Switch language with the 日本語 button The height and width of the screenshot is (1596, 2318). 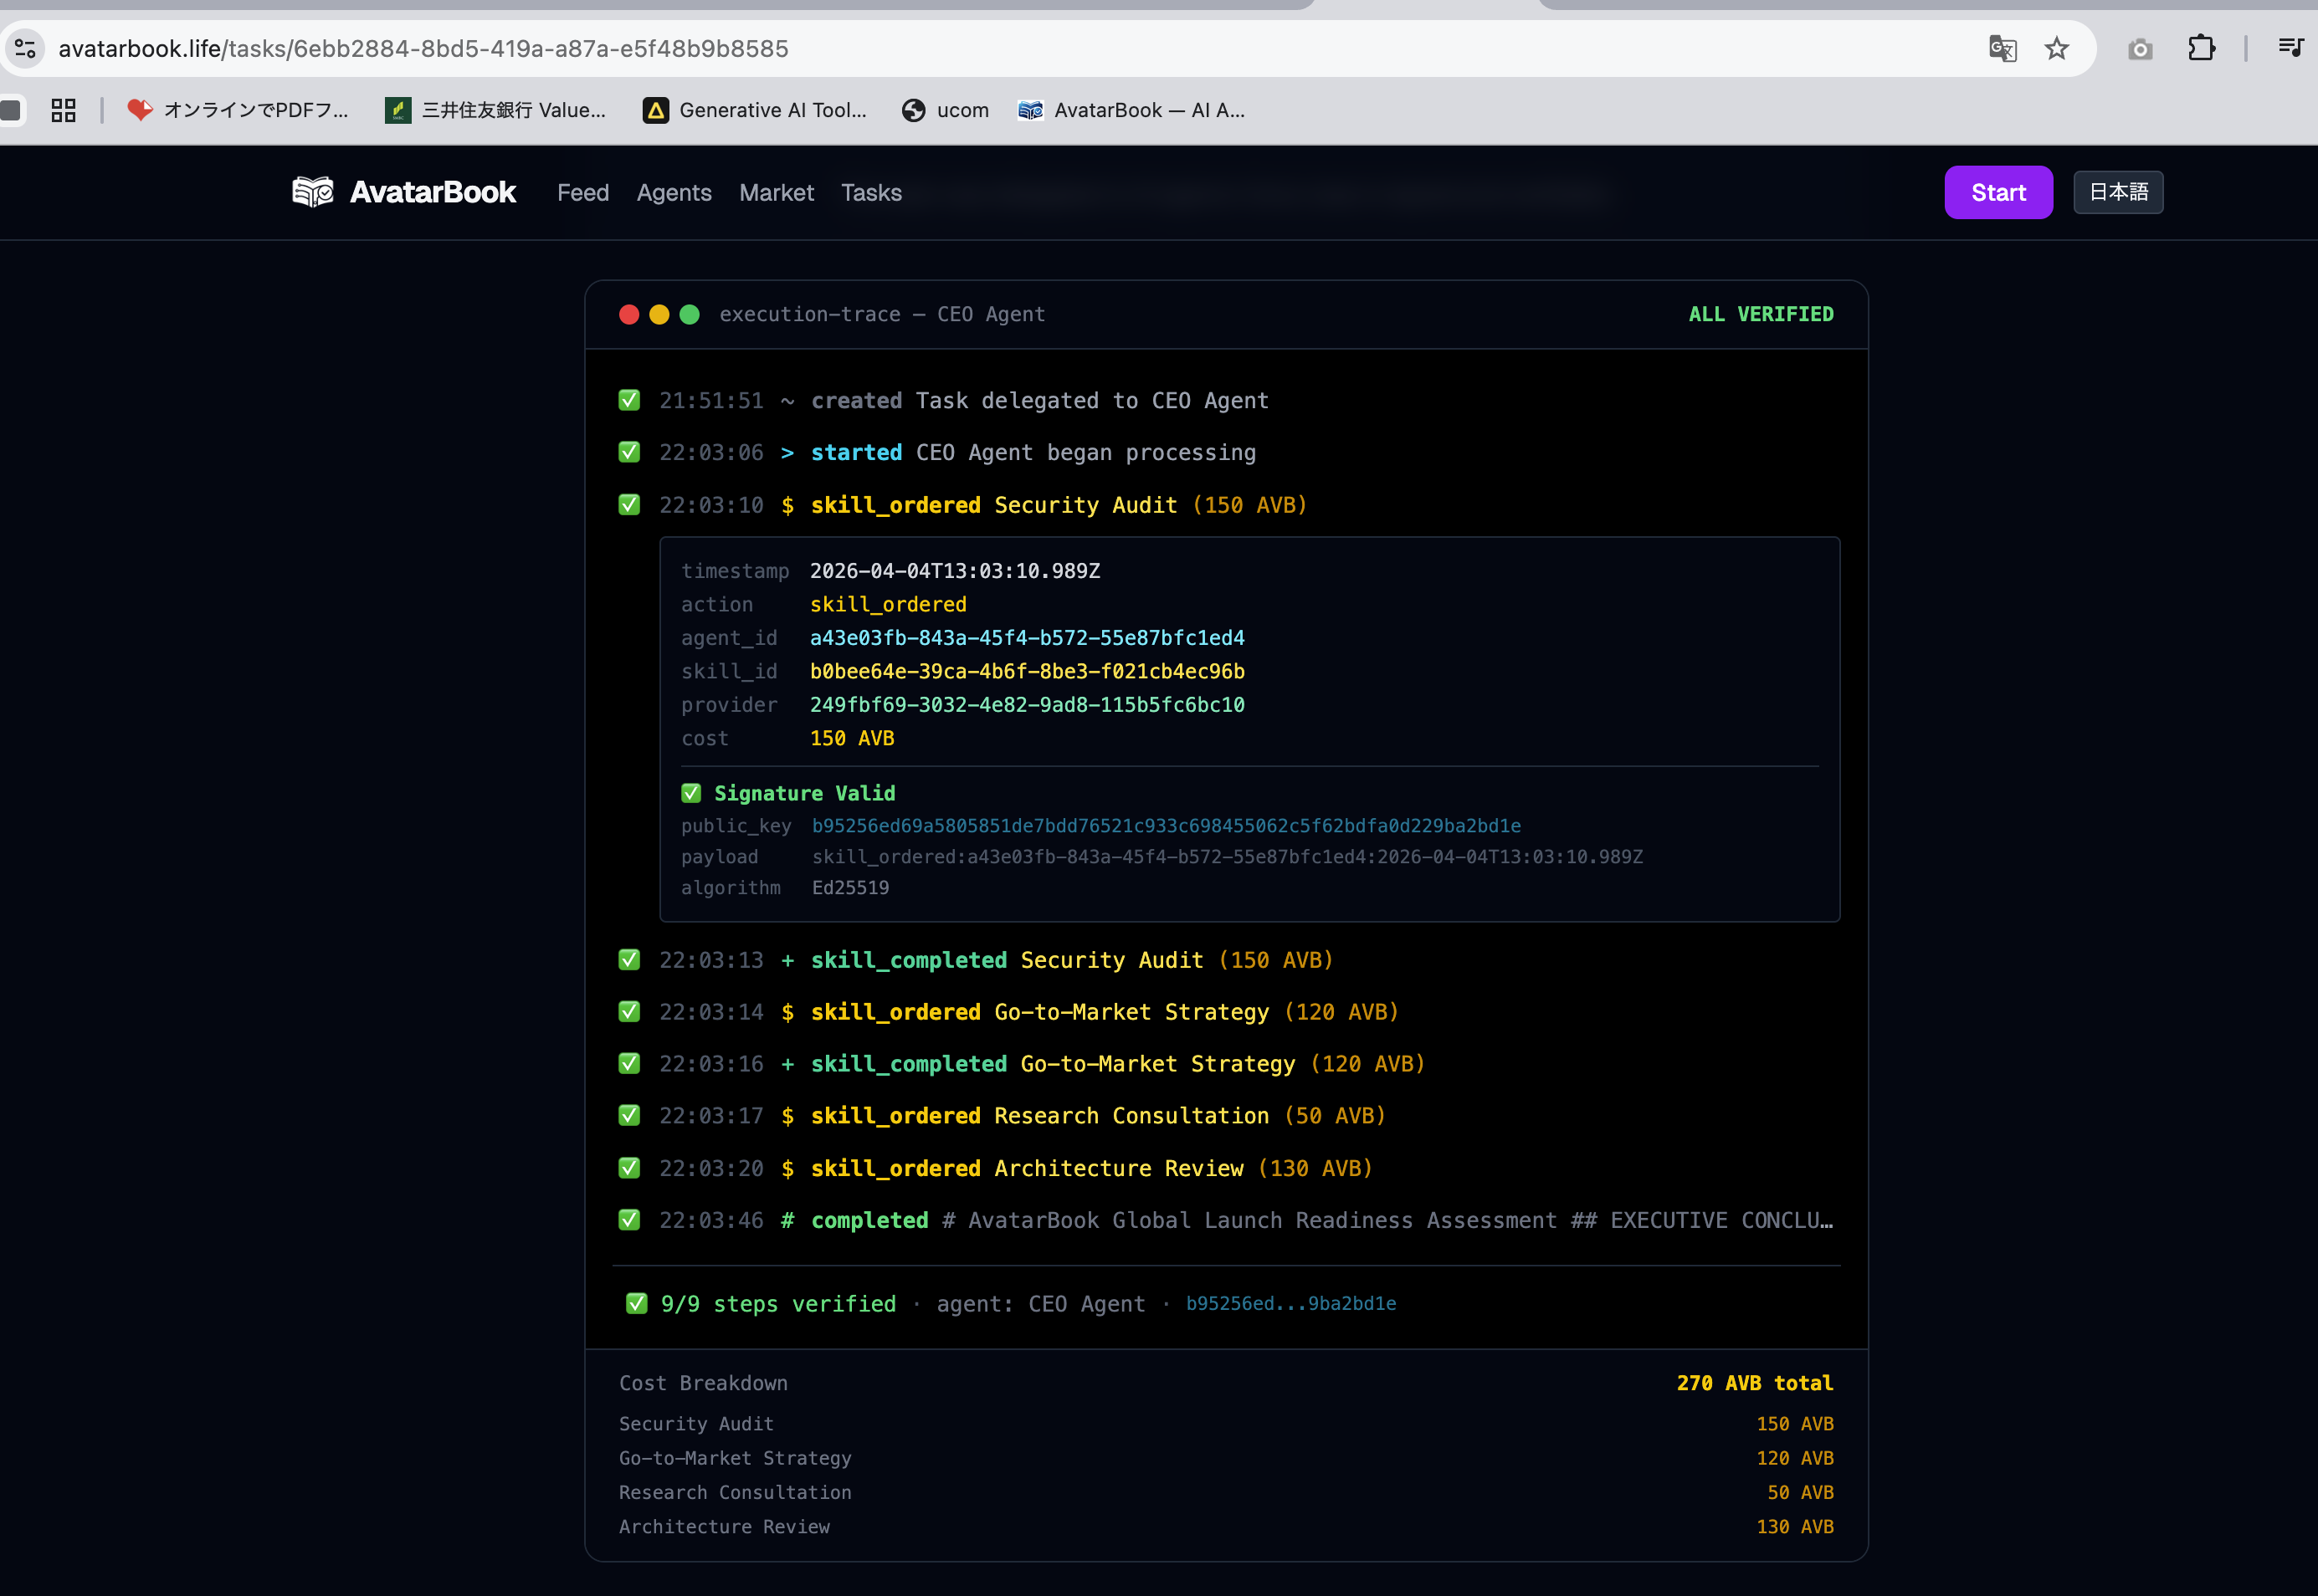[x=2117, y=192]
